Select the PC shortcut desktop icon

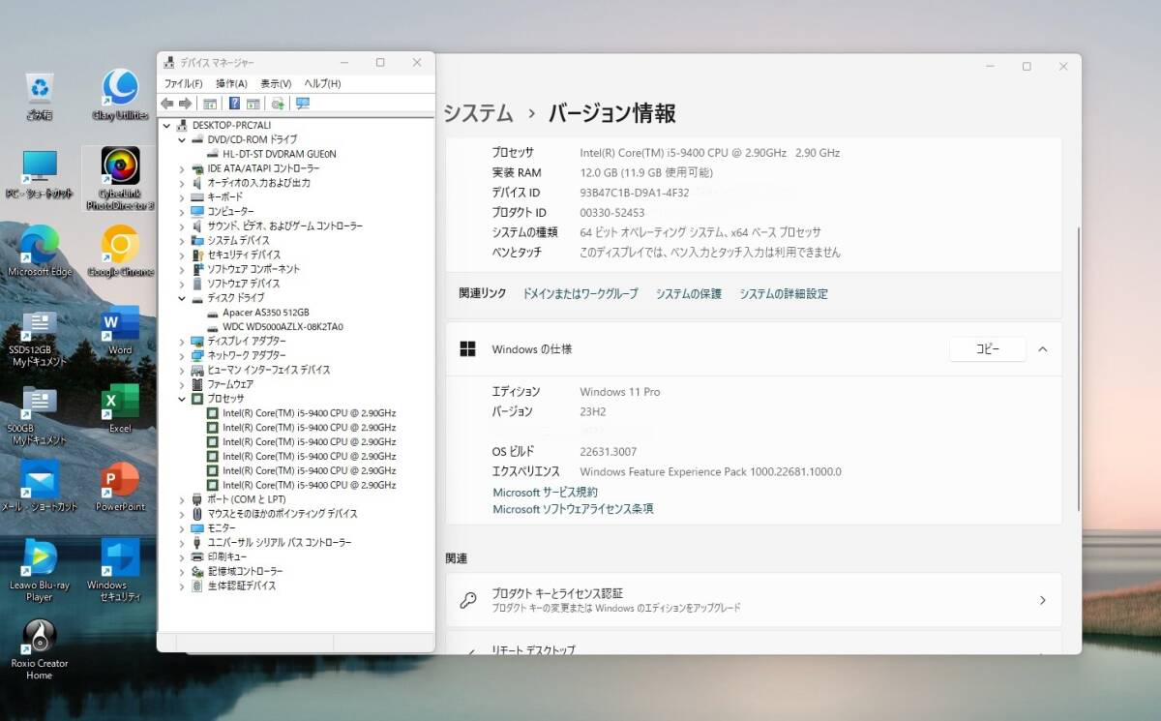coord(40,174)
